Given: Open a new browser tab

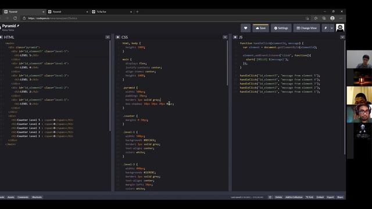Looking at the screenshot, I should [137, 12].
